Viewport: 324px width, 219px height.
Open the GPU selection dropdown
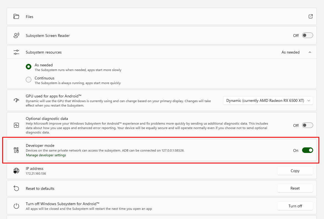coord(268,100)
